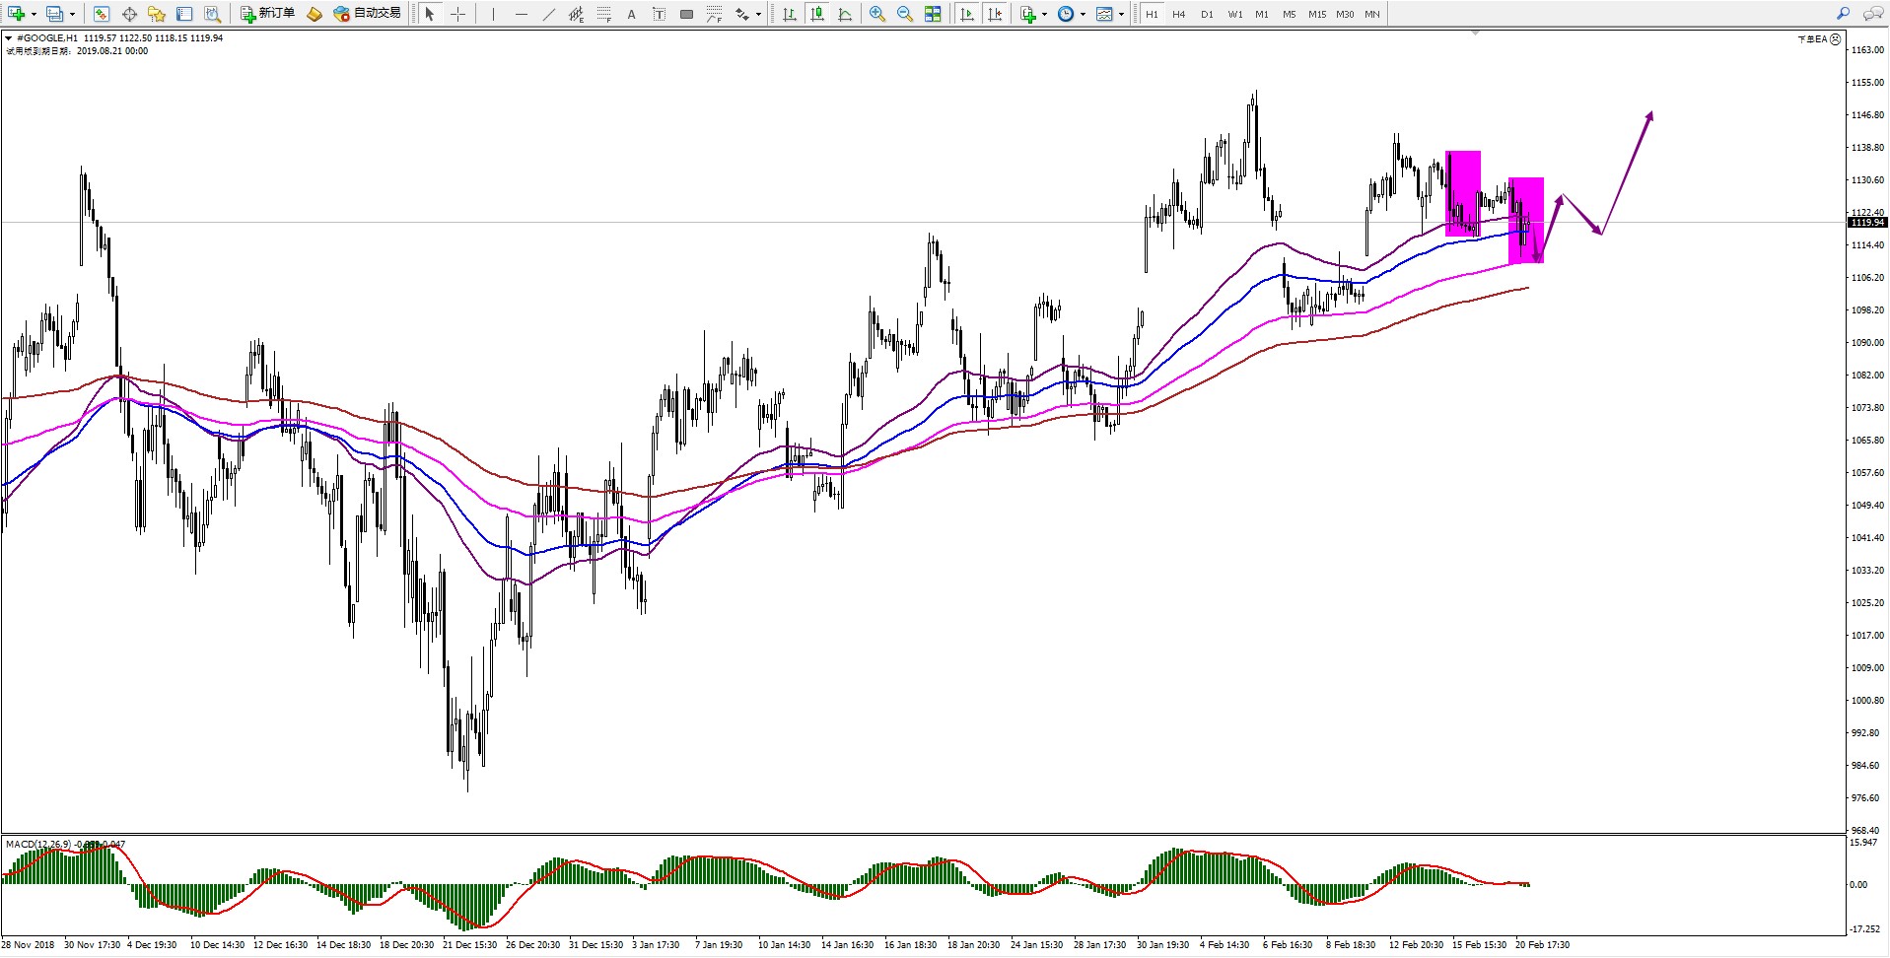Open the Market Watch panel icon
This screenshot has width=1890, height=958.
(x=101, y=14)
